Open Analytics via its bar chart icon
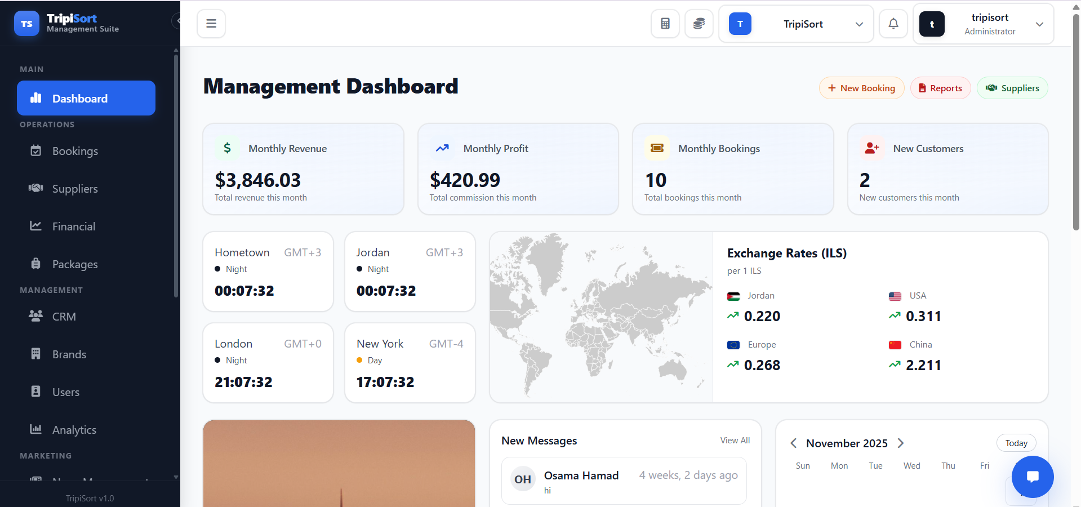 tap(35, 429)
